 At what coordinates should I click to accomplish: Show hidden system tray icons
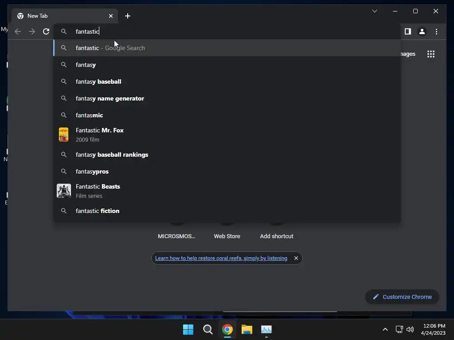(x=385, y=329)
